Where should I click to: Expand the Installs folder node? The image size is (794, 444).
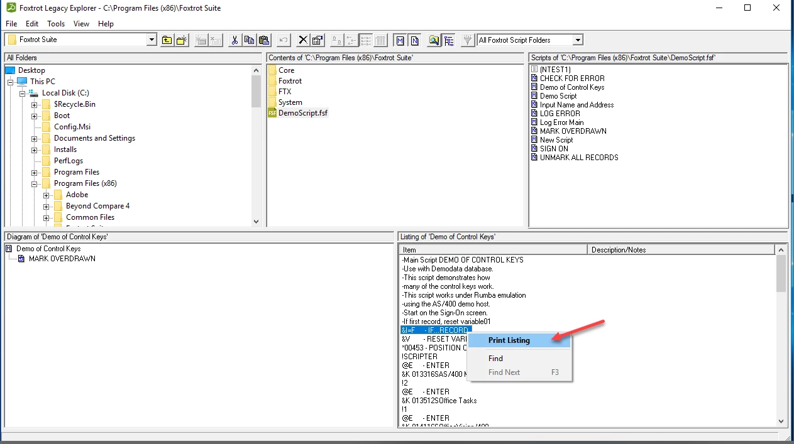coord(35,149)
